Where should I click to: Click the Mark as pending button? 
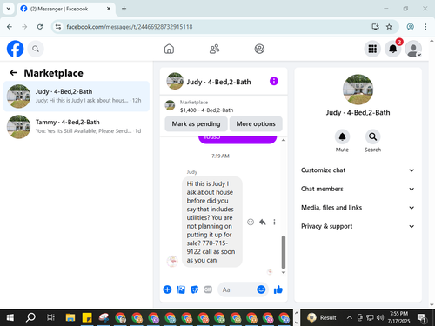click(196, 123)
